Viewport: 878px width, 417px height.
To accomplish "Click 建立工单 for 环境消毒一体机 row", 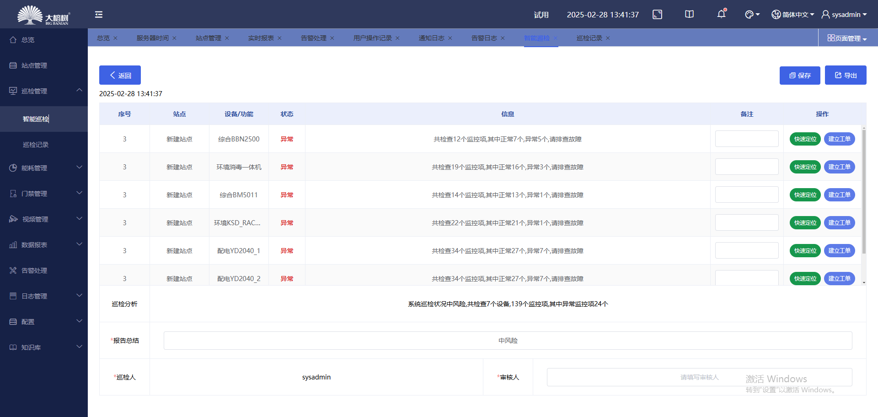I will (840, 167).
